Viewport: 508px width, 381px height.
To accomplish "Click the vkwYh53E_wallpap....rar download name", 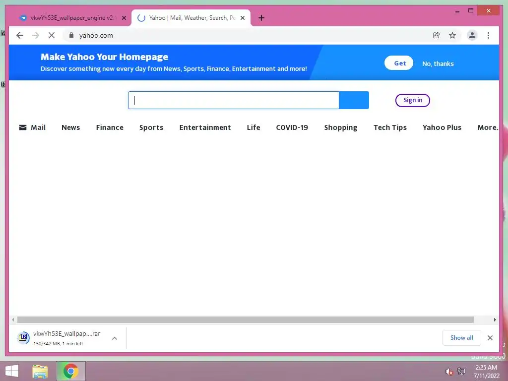I will pos(67,333).
